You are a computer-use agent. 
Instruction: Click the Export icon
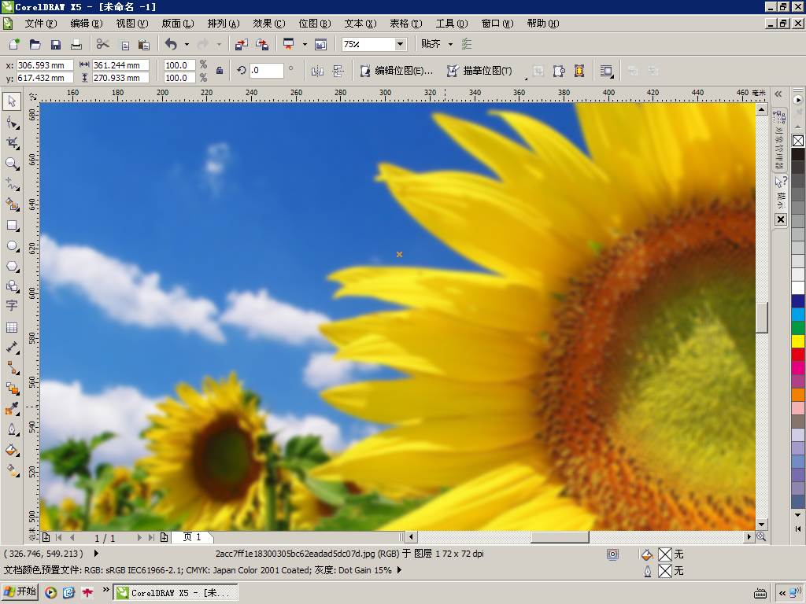click(x=262, y=44)
